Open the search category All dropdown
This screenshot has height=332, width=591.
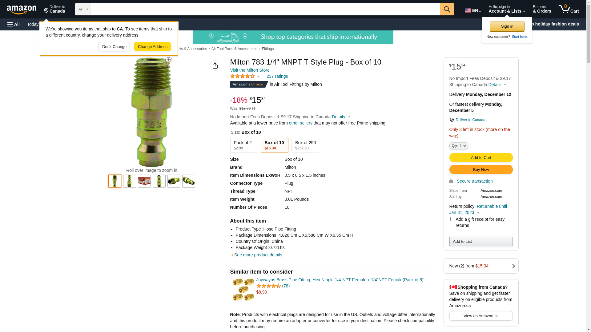click(x=83, y=9)
